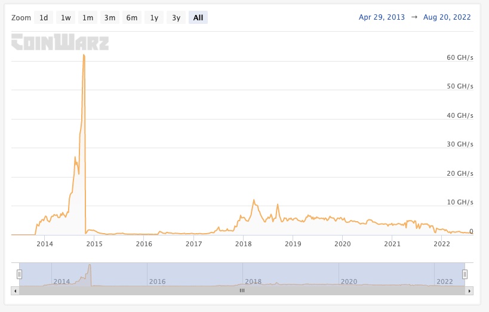Screen dimensions: 489x312
Task: Click the 10 GH/s y-axis label
Action: click(x=460, y=202)
